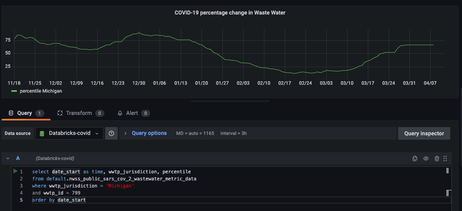Click the Alert bell icon
The height and width of the screenshot is (211, 462).
(120, 113)
